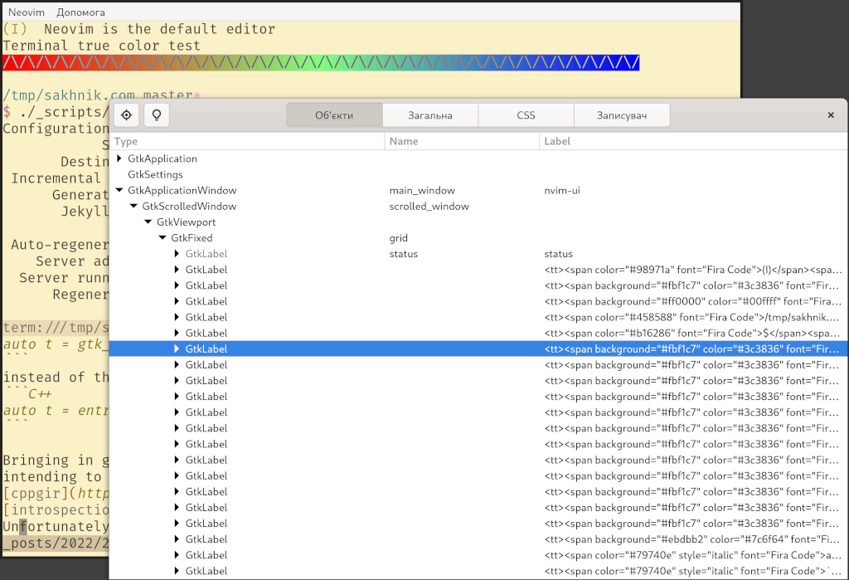The height and width of the screenshot is (580, 849).
Task: Expand the GtkApplication tree node
Action: (119, 158)
